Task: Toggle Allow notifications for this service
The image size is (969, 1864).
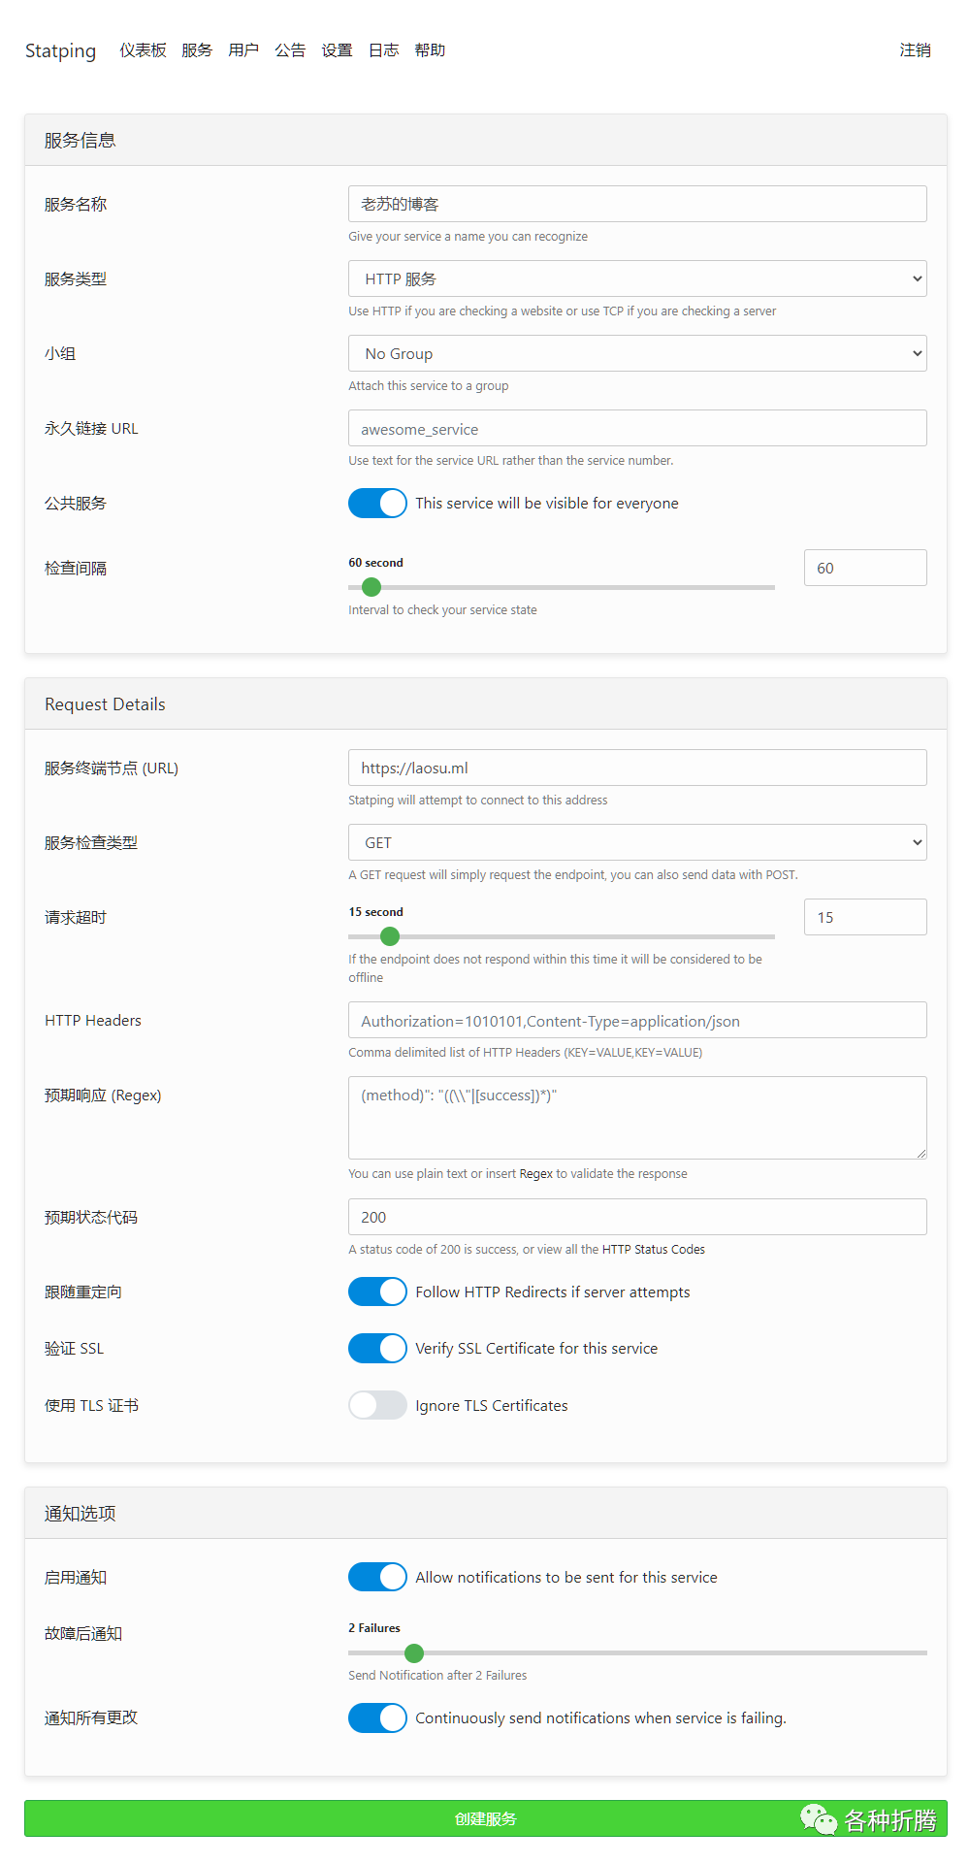Action: coord(377,1577)
